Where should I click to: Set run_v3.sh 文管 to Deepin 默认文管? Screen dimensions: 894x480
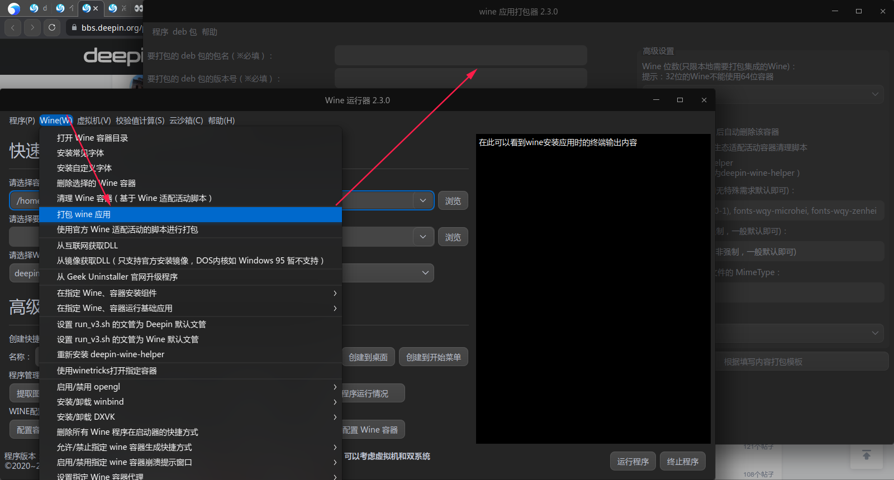tap(191, 324)
